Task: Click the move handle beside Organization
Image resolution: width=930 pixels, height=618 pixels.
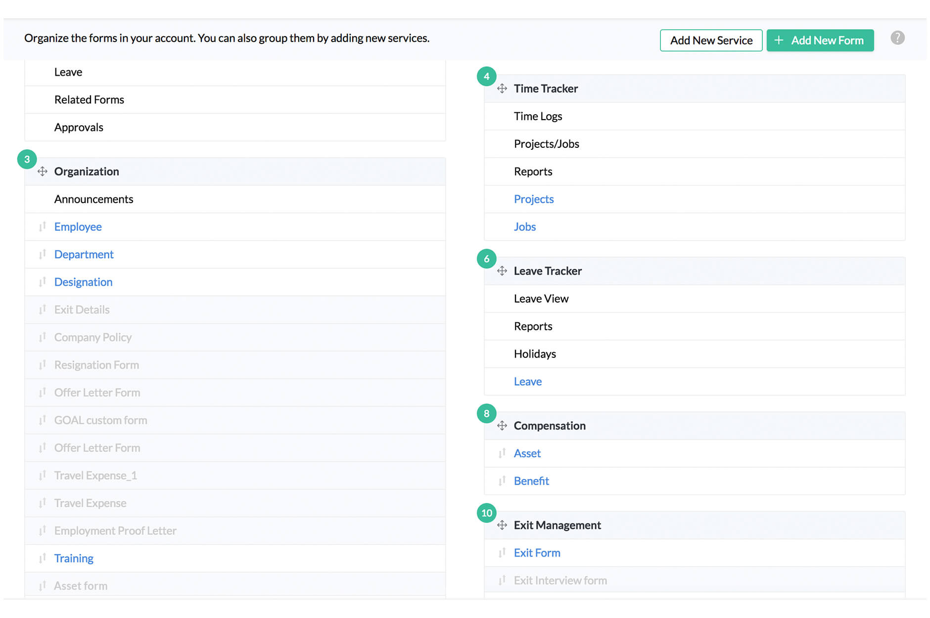Action: (43, 172)
